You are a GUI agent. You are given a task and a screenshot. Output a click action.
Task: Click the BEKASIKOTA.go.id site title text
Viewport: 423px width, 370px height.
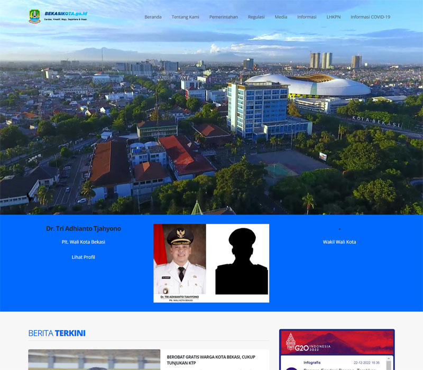[x=66, y=13]
